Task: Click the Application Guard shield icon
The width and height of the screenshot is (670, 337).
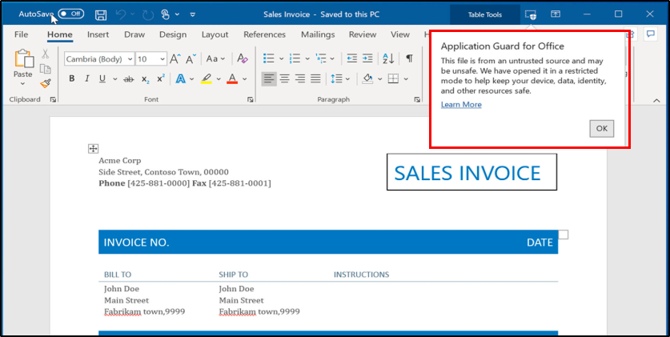Action: click(531, 15)
